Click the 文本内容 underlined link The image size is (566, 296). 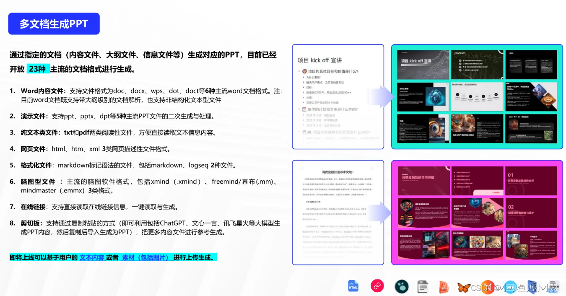(x=92, y=257)
